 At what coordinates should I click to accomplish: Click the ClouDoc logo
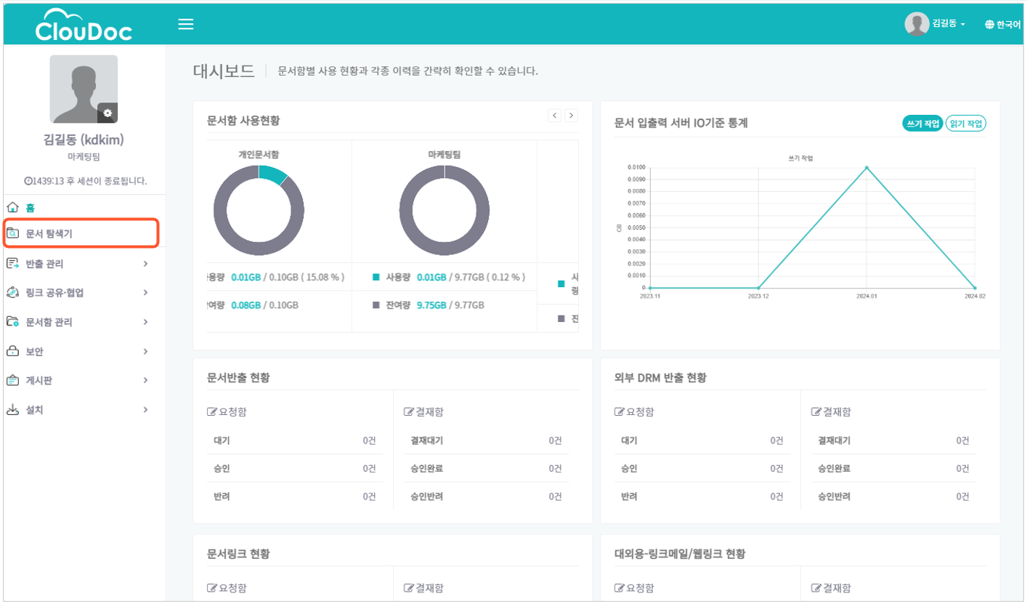point(84,25)
